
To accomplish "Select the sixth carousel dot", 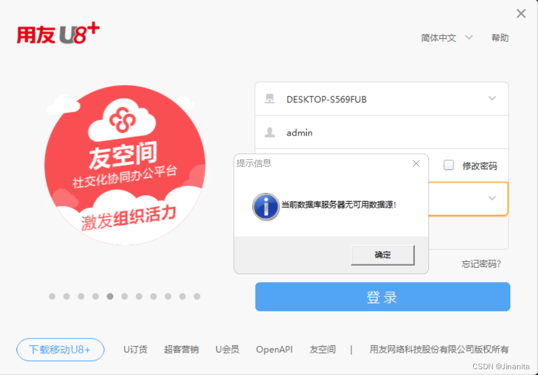I will point(125,296).
